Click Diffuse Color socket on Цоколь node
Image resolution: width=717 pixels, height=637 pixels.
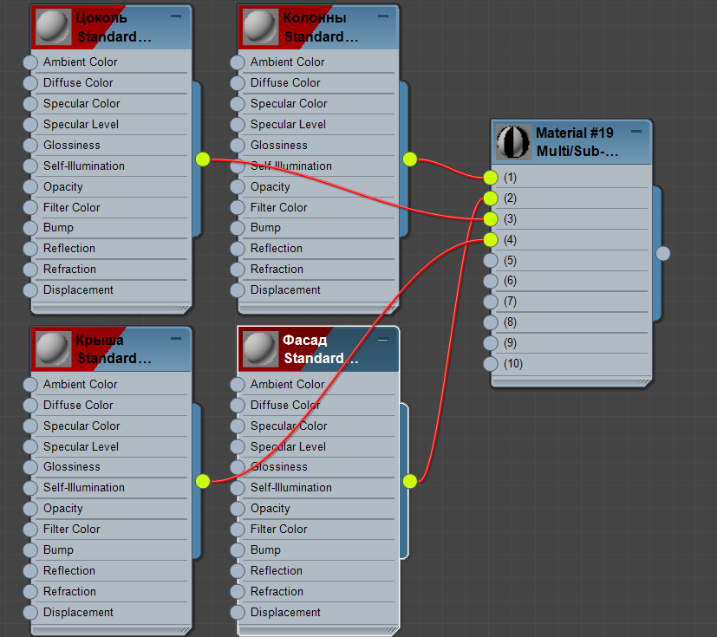tap(30, 83)
